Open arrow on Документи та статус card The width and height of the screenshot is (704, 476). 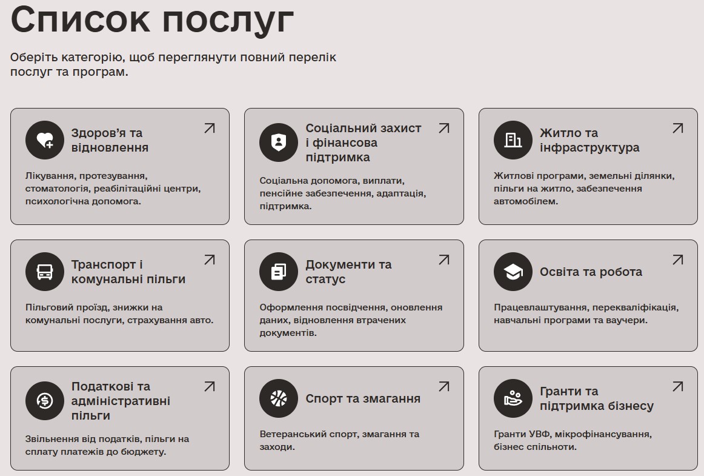[443, 260]
